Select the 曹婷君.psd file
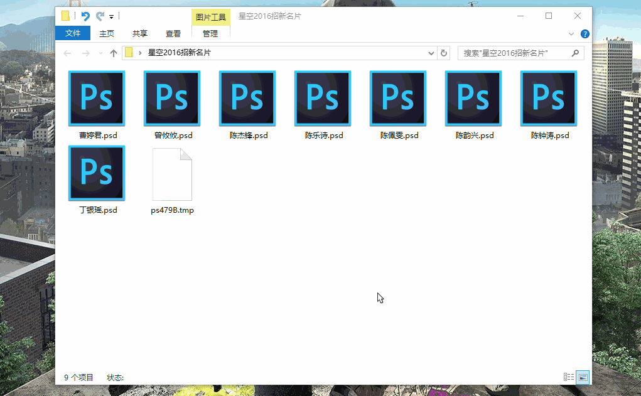The image size is (641, 396). pos(96,98)
